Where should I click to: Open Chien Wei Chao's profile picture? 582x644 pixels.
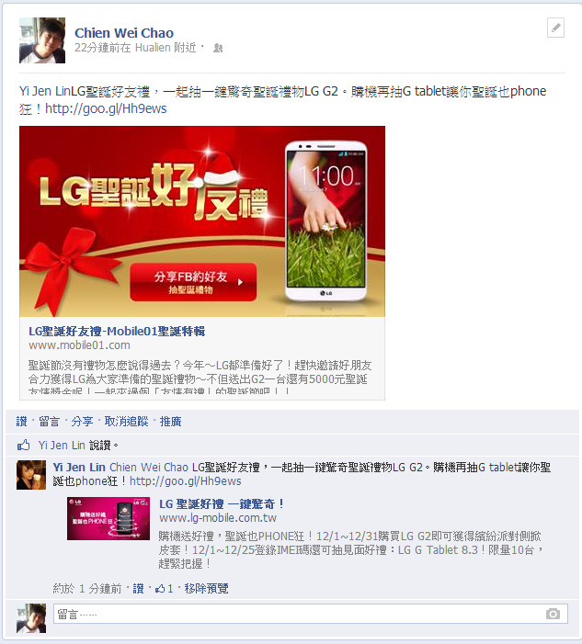pos(42,40)
